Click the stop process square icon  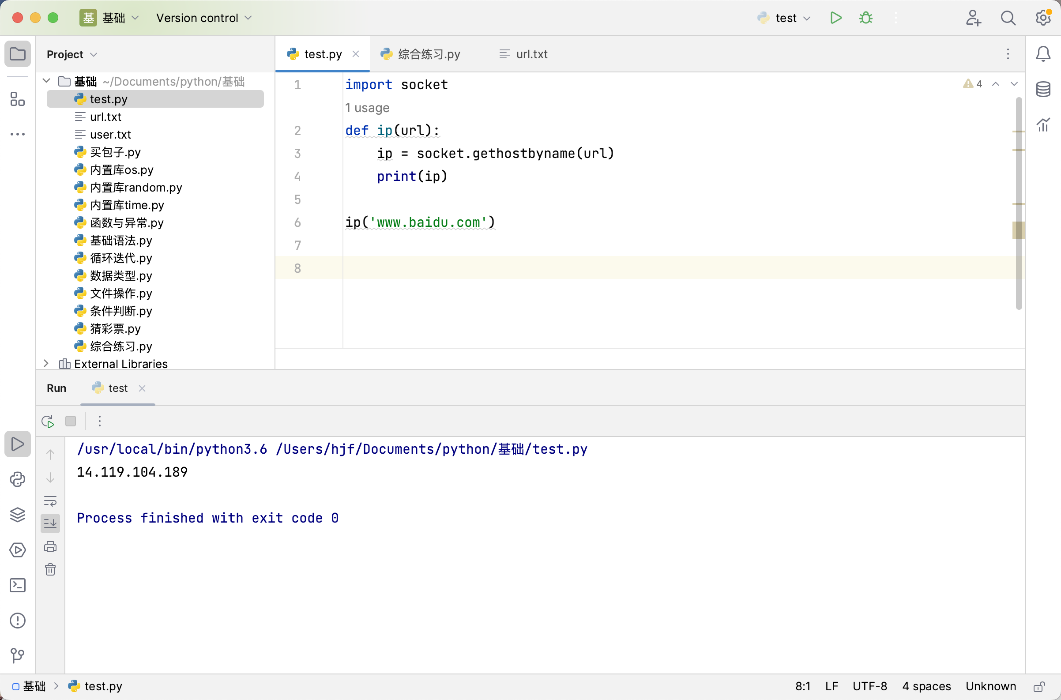coord(71,421)
